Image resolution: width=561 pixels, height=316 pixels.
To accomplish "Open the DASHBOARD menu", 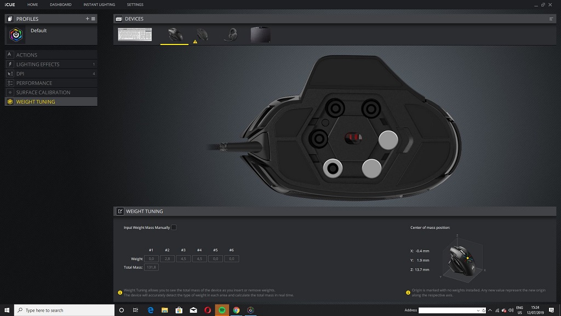I will coord(60,4).
